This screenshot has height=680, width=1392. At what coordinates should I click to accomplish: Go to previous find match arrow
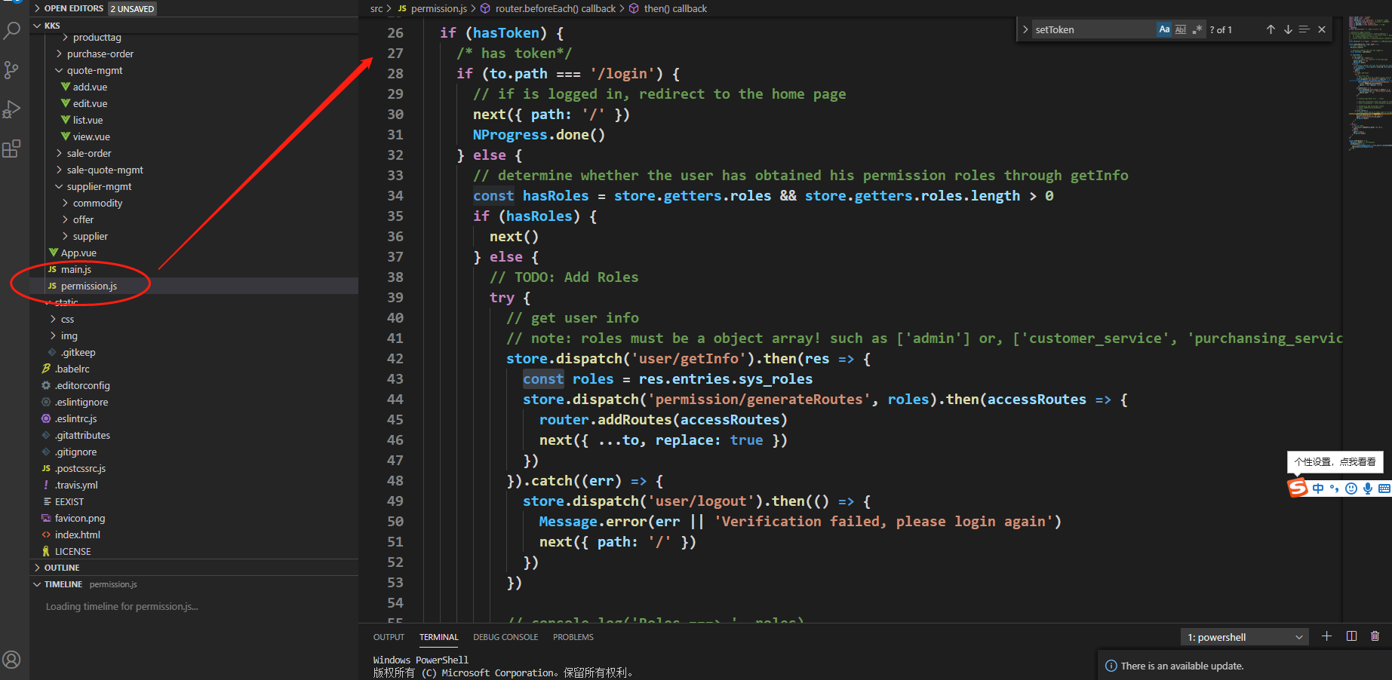click(x=1271, y=29)
